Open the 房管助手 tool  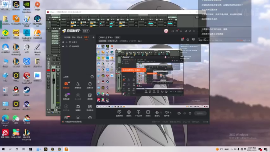point(78,85)
